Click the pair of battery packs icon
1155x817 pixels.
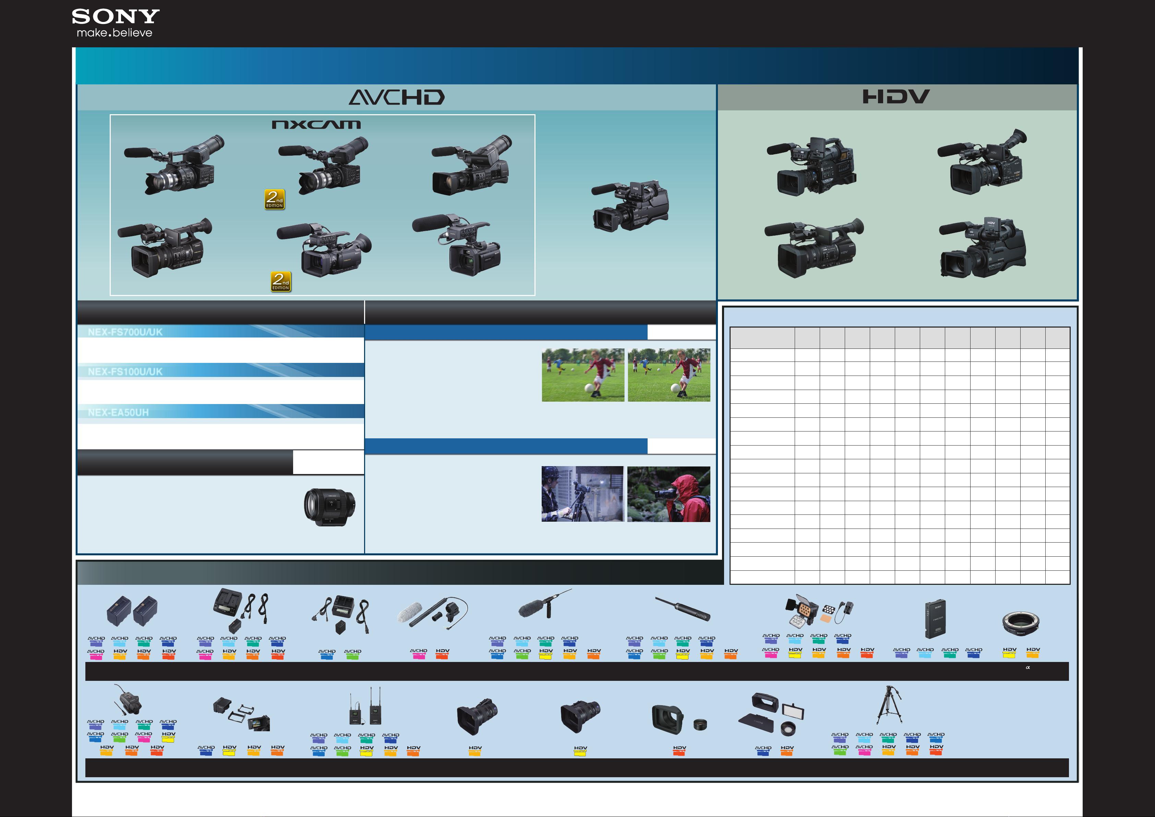132,611
